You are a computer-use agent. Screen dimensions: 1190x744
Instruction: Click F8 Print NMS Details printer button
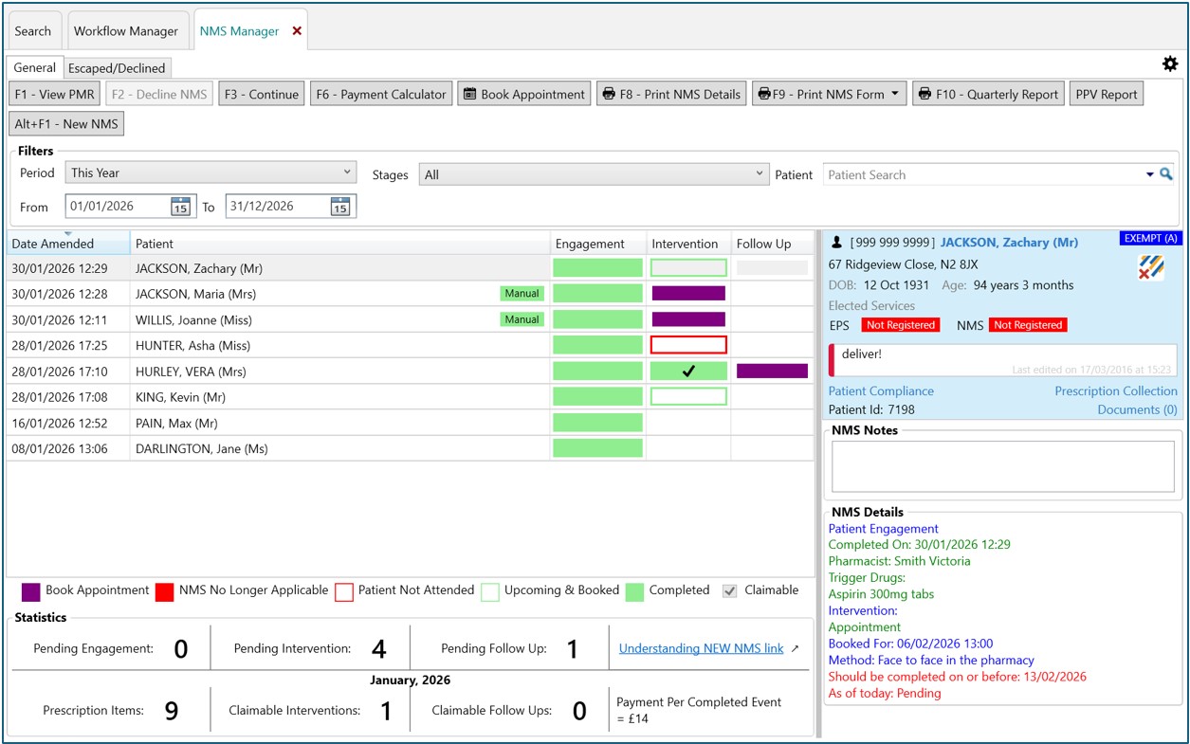[x=671, y=95]
